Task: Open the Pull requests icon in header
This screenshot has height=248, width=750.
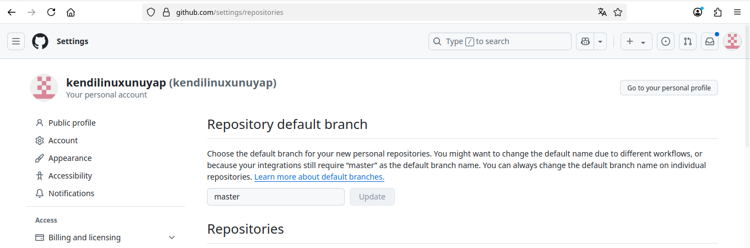Action: click(x=688, y=41)
